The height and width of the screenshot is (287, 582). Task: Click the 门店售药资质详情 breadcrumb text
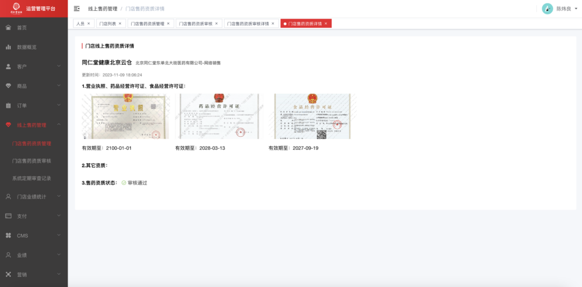(145, 9)
